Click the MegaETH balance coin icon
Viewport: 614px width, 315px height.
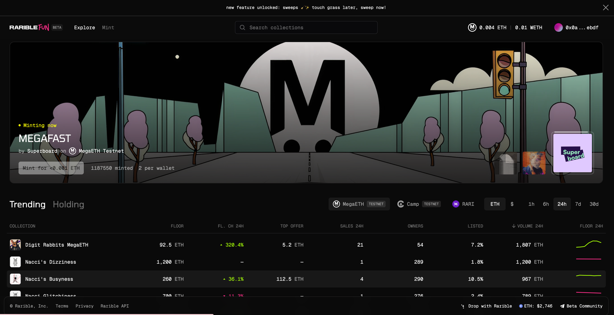(x=472, y=28)
